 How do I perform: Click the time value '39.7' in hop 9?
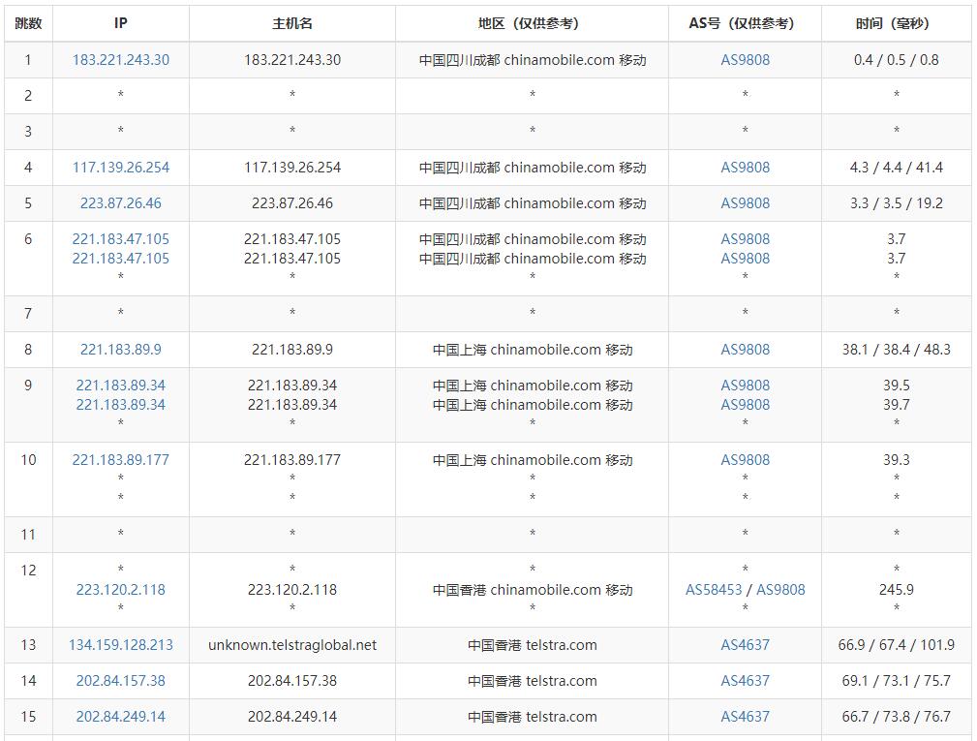(x=896, y=405)
